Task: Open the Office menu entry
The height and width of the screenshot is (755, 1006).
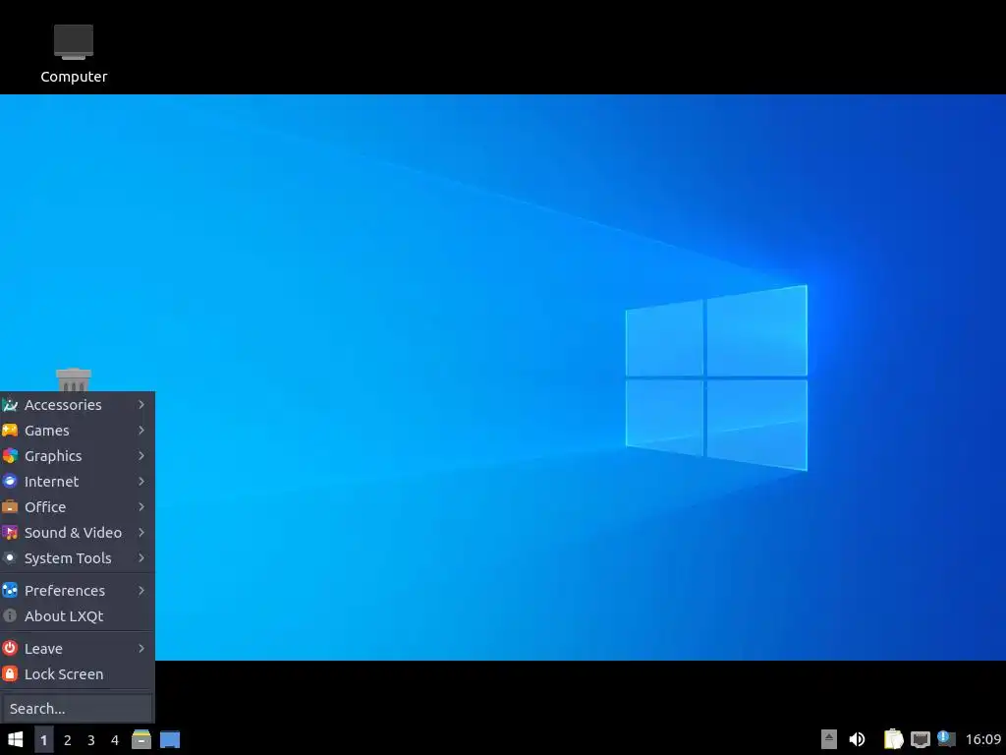Action: (x=77, y=507)
